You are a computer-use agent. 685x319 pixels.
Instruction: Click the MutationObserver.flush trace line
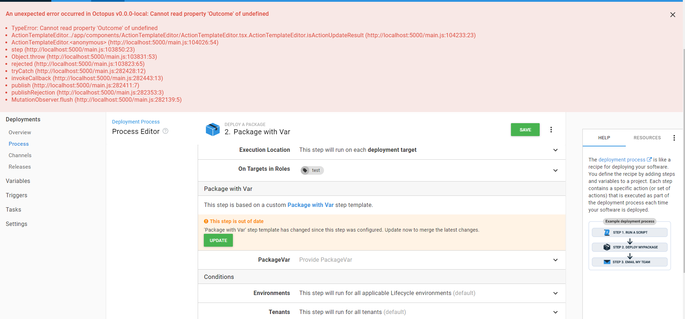pyautogui.click(x=97, y=100)
